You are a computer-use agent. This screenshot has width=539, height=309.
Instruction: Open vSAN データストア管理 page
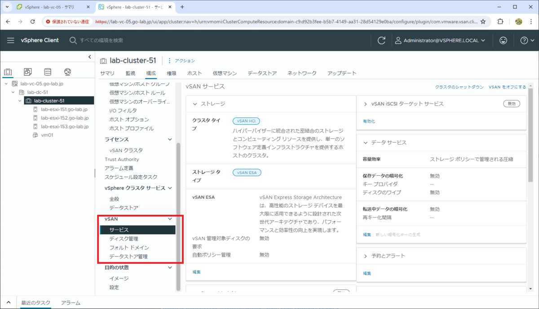click(128, 257)
